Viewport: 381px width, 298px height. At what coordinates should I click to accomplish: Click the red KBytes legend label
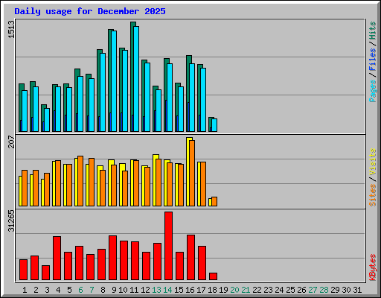click(373, 267)
